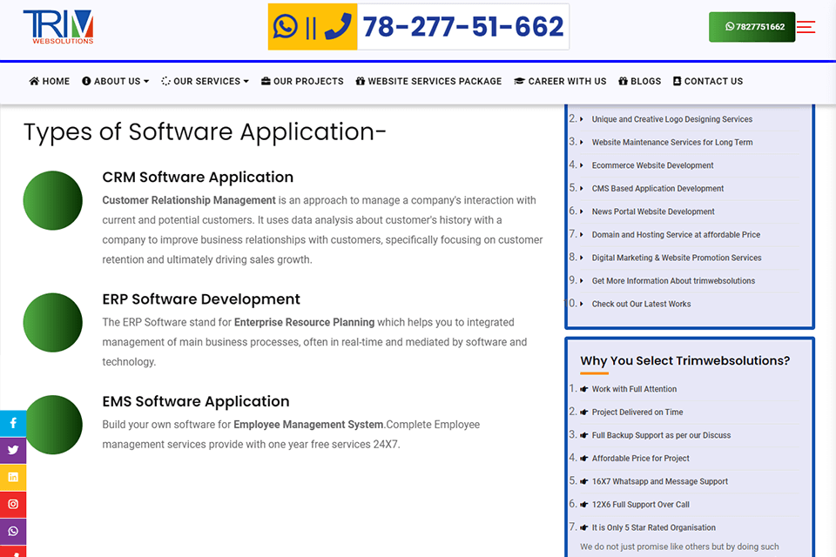Viewport: 836px width, 557px height.
Task: Click Work with Full Attention item
Action: pos(634,389)
